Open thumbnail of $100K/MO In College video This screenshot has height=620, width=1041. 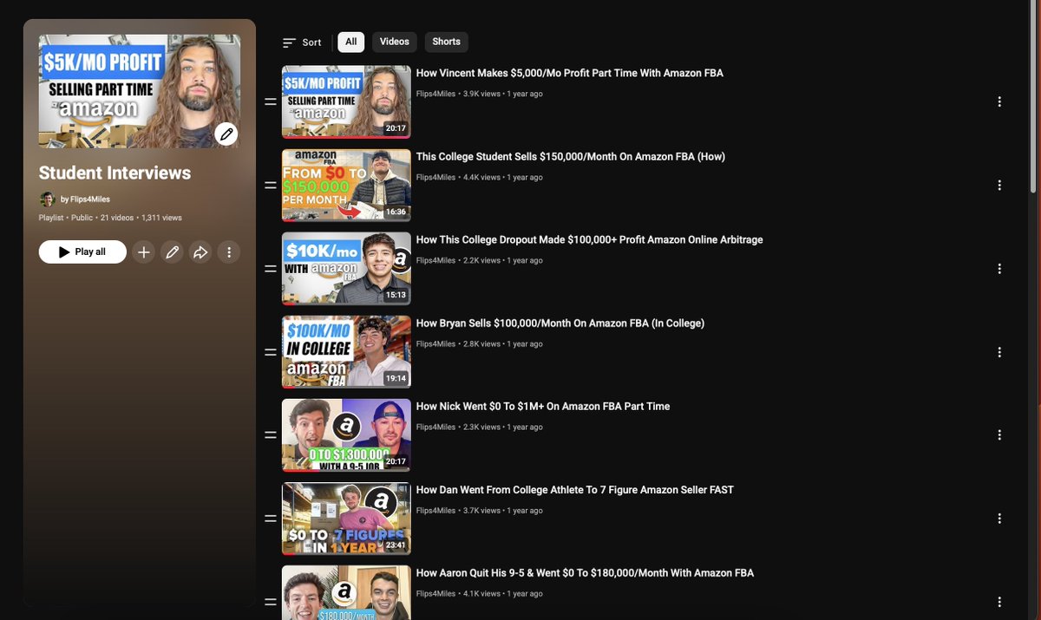(x=346, y=352)
